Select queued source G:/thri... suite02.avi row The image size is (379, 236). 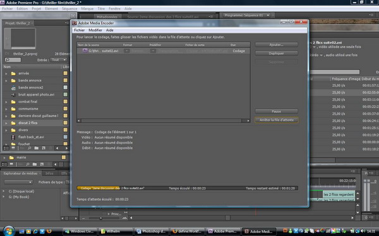(164, 51)
